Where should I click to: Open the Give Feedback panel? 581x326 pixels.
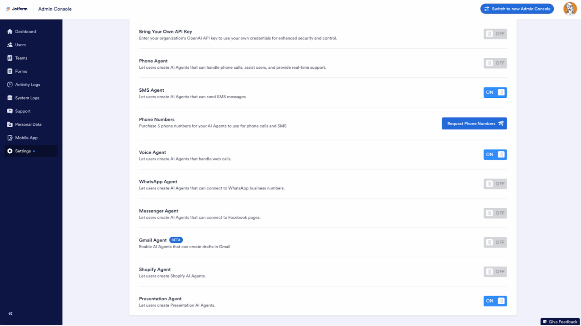coord(559,322)
